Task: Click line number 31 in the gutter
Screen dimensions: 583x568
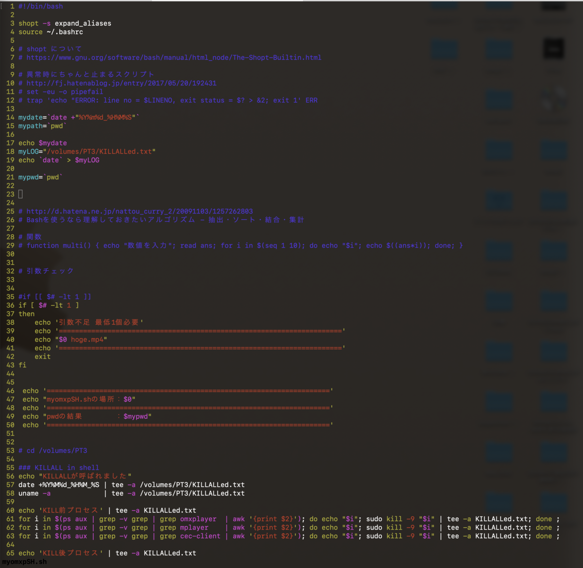Action: [11, 263]
